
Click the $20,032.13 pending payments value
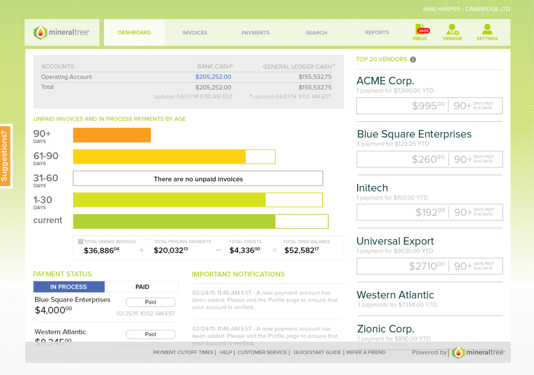[x=171, y=250]
